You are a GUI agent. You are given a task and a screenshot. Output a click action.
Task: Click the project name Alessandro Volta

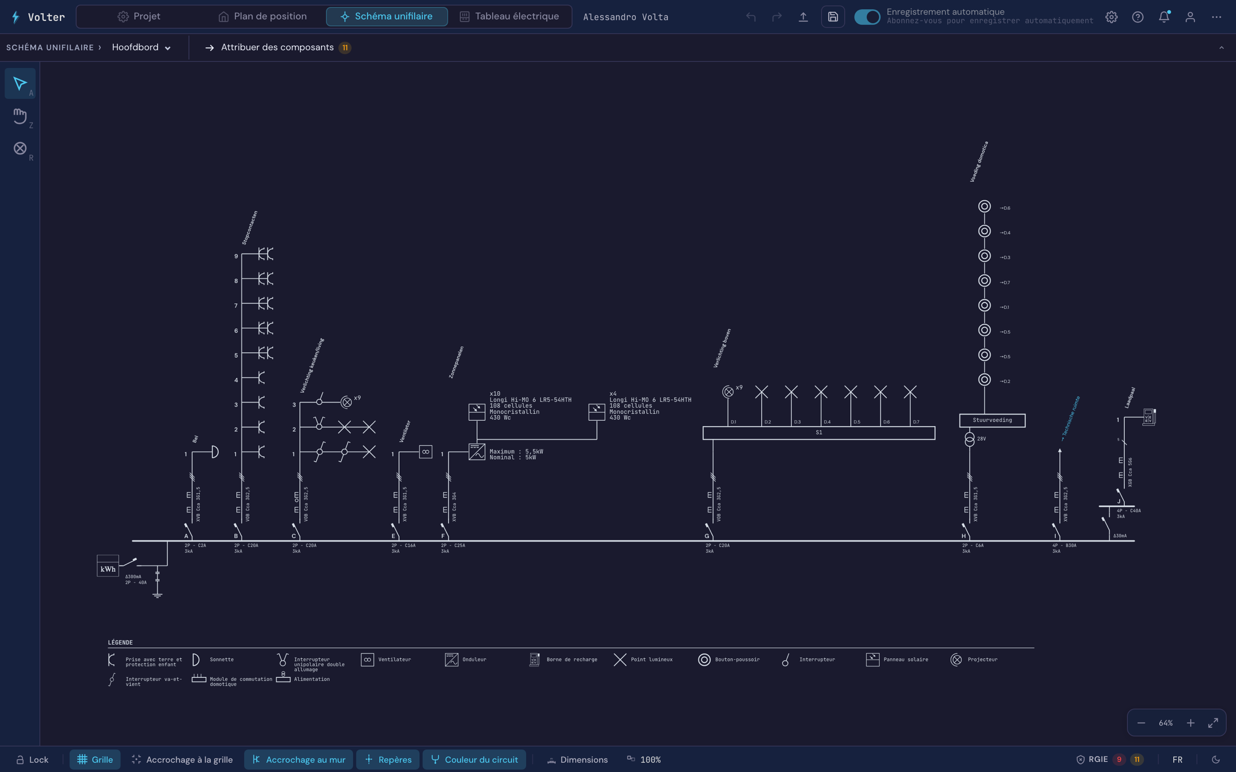coord(626,17)
